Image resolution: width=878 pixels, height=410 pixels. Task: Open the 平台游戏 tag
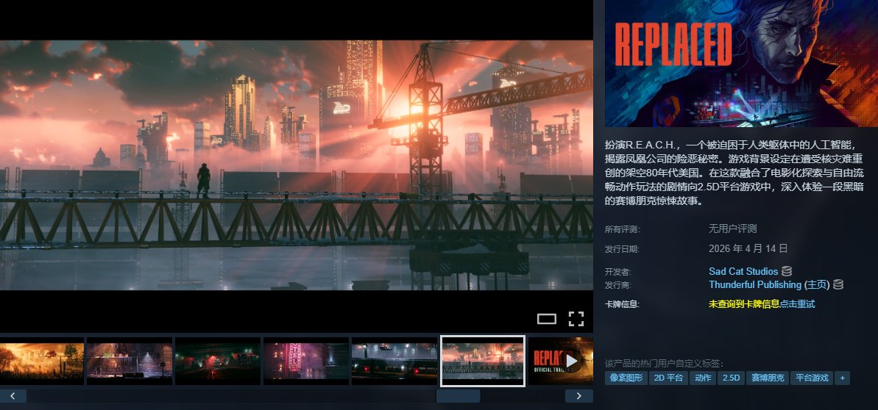tap(812, 378)
